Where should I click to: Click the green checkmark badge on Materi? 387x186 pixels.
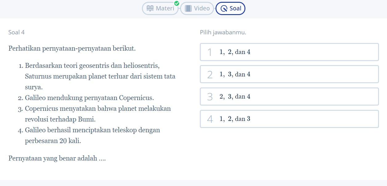pos(177,3)
